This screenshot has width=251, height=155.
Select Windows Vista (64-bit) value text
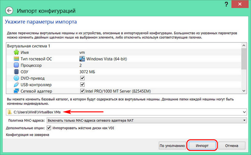[x=107, y=59]
